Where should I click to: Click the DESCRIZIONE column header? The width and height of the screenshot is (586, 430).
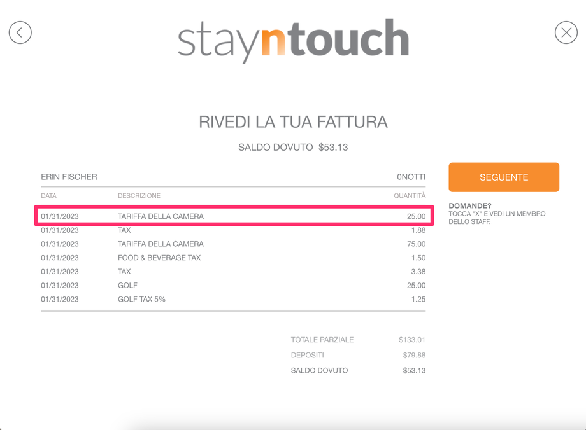pos(139,195)
